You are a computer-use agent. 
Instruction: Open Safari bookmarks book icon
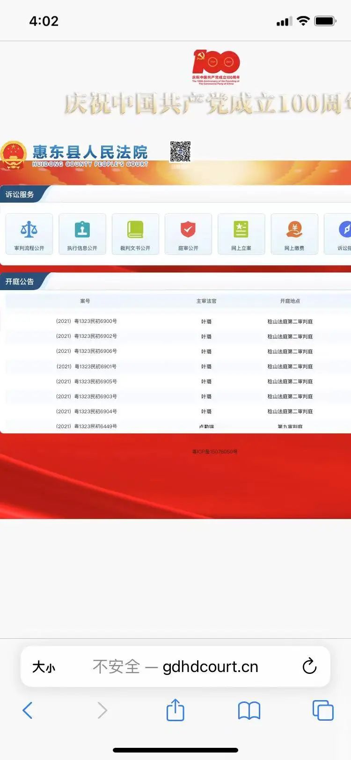[x=249, y=710]
